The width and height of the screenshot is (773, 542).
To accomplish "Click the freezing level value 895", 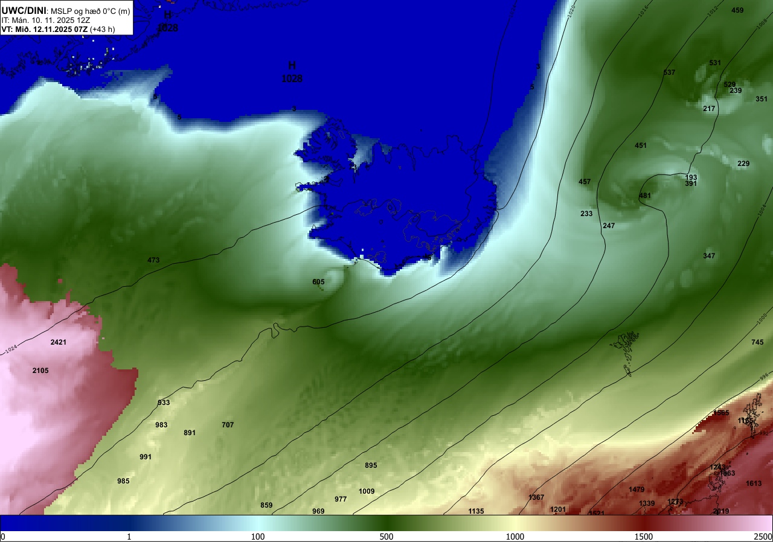I will click(x=371, y=465).
